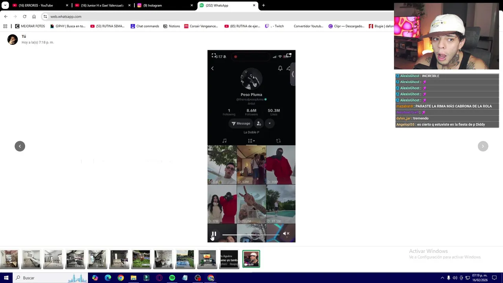Open the Windows notification center
This screenshot has width=503, height=283.
(494, 278)
